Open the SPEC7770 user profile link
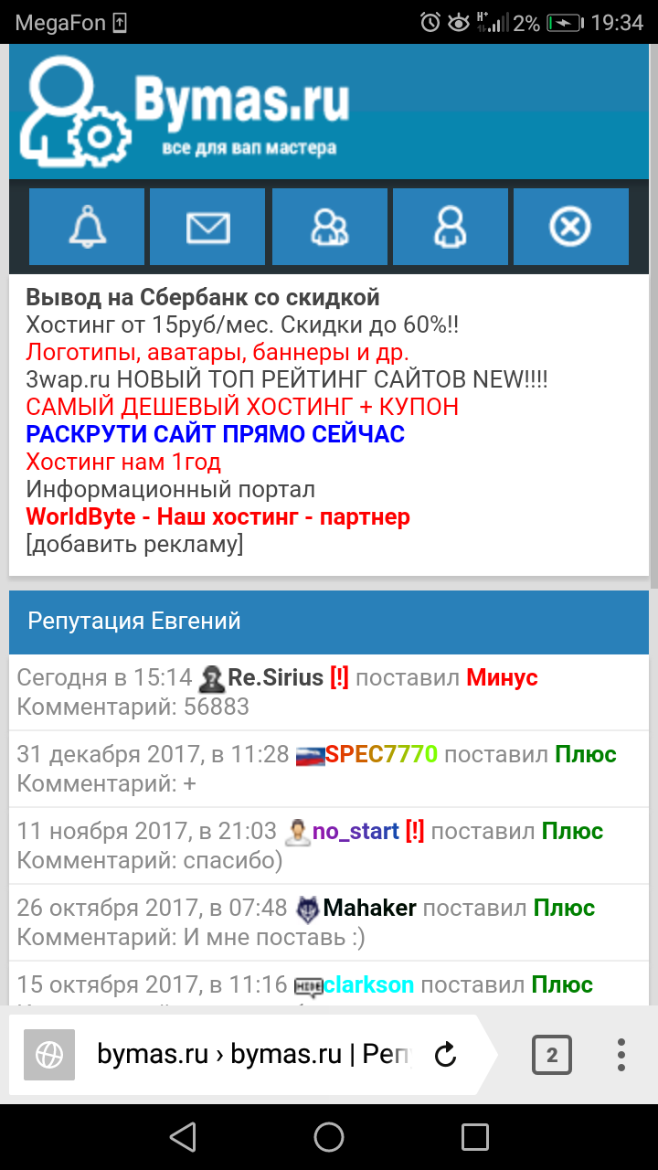Screen dimensions: 658x1170 [381, 754]
